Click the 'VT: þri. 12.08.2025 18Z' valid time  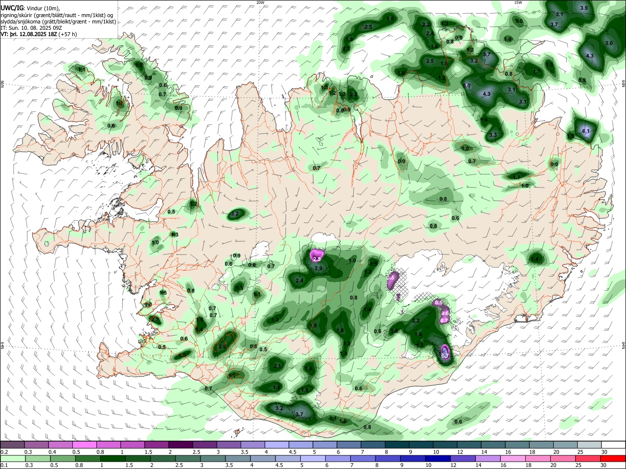[29, 34]
